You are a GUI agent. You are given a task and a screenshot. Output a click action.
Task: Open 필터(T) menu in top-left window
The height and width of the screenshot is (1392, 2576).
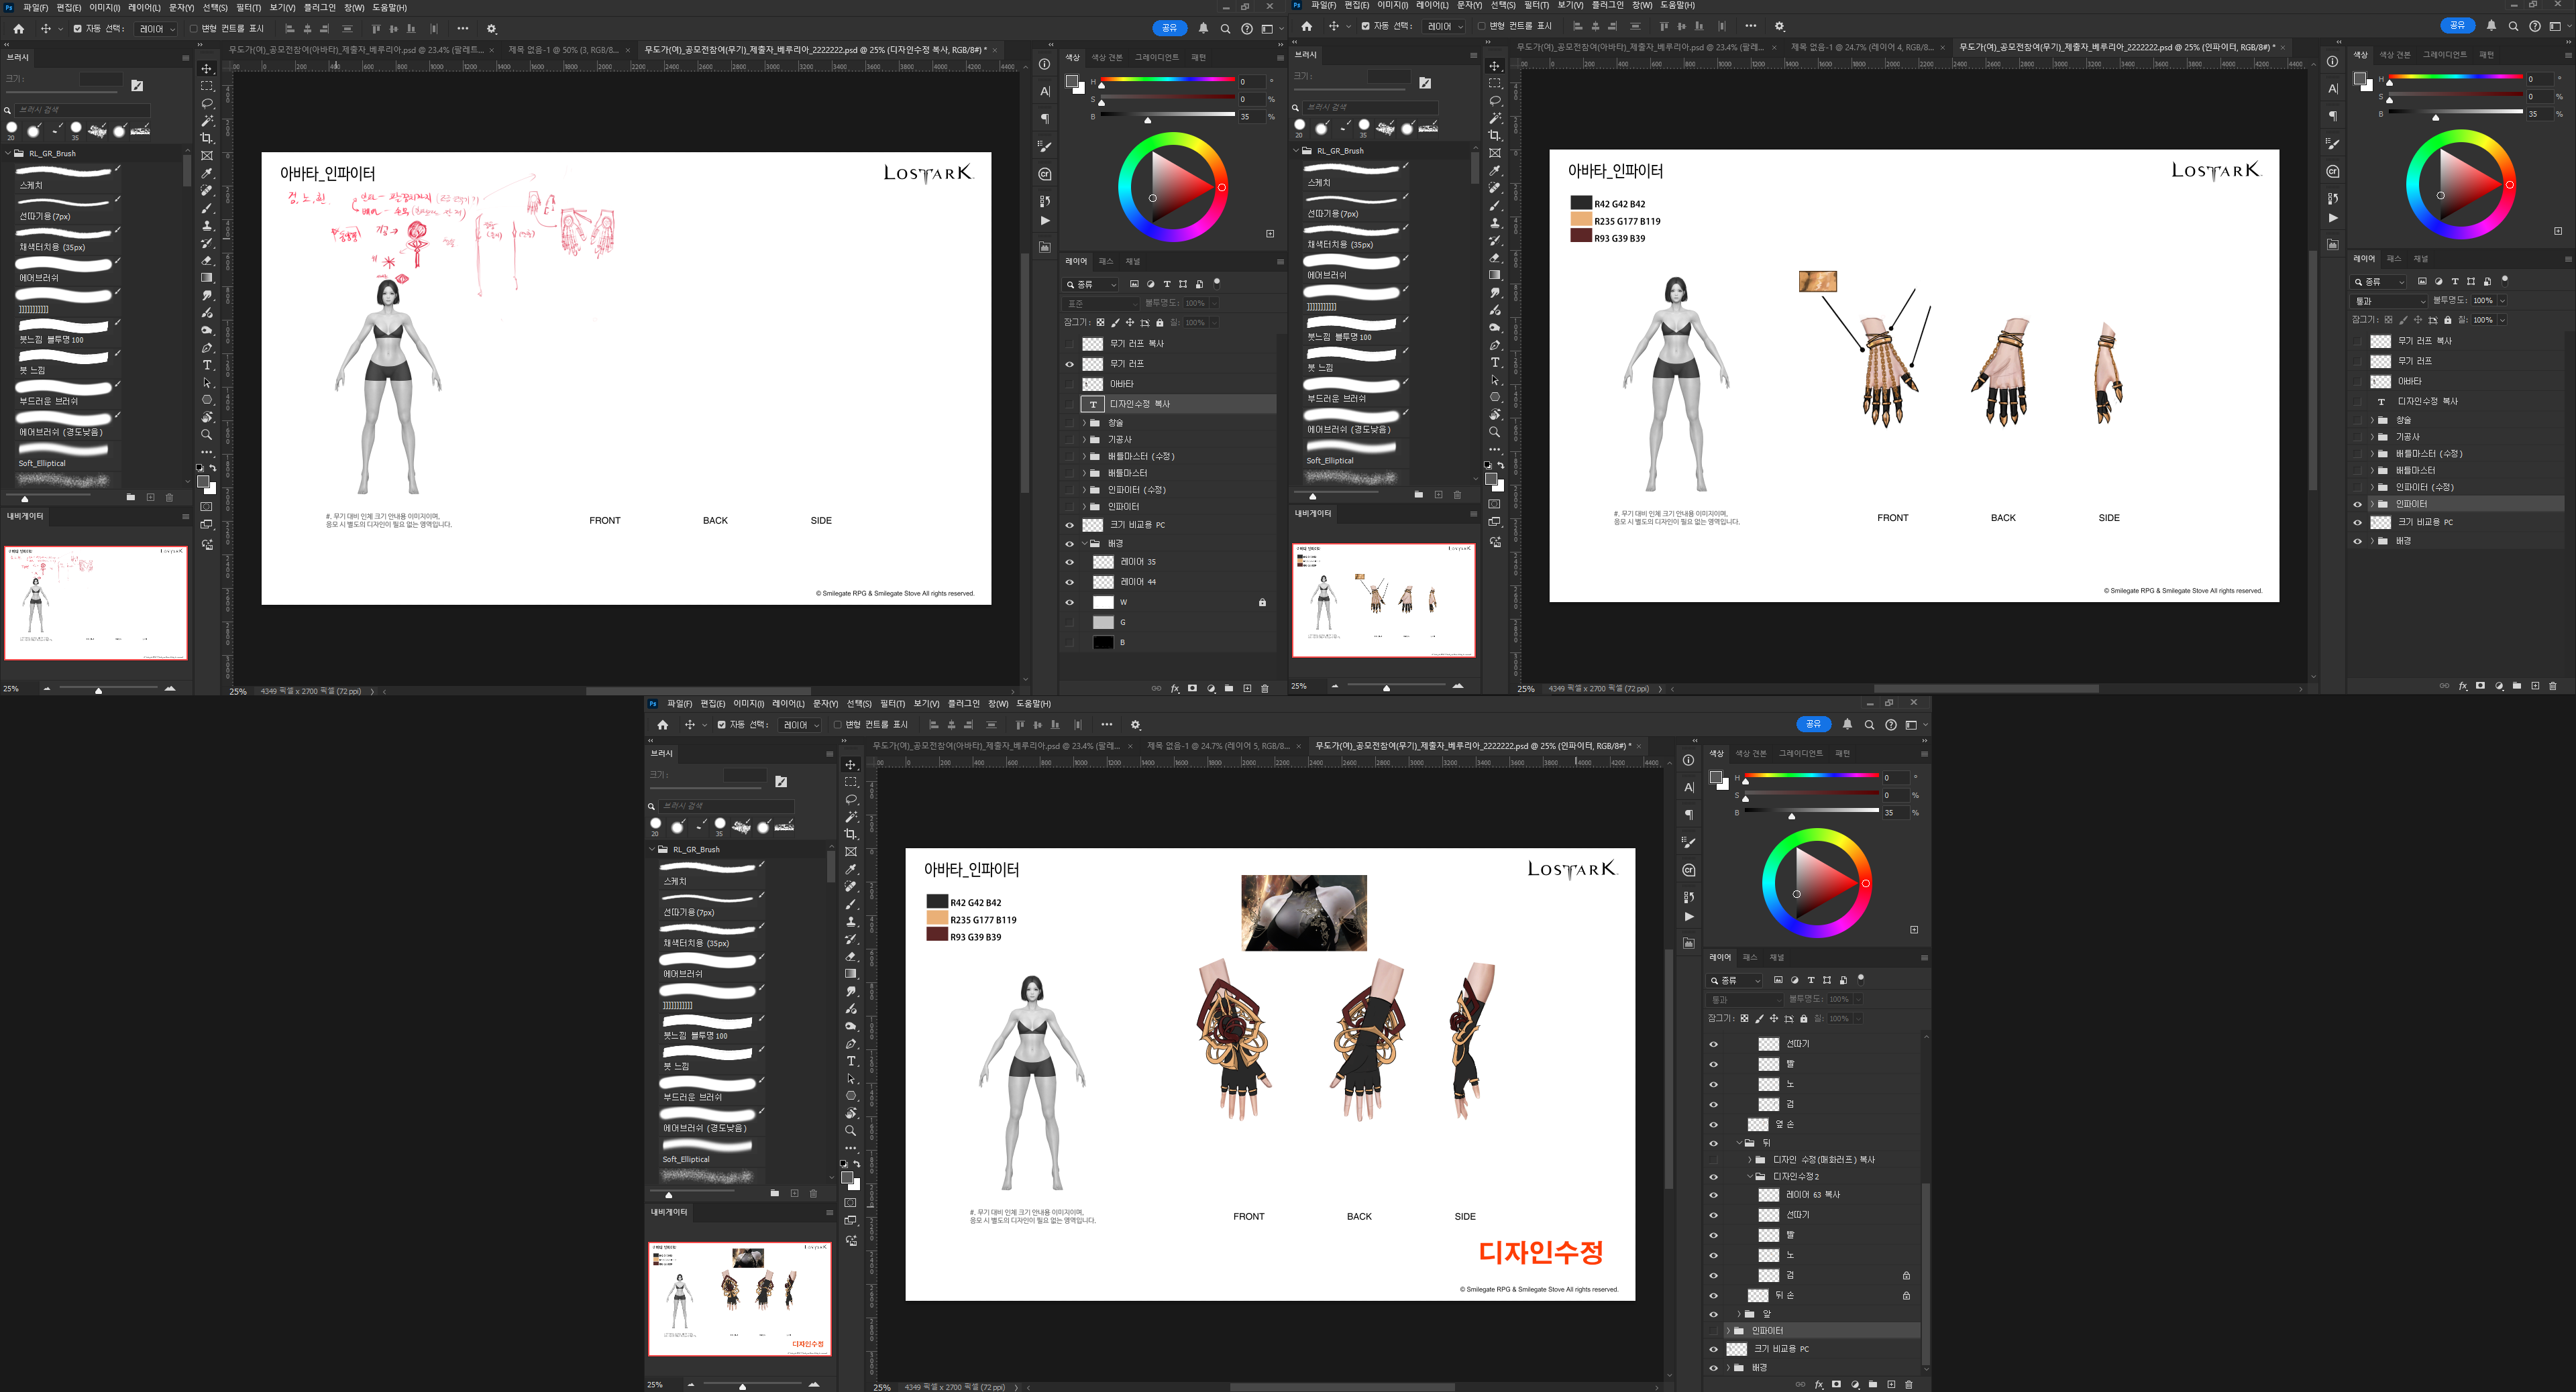coord(248,7)
